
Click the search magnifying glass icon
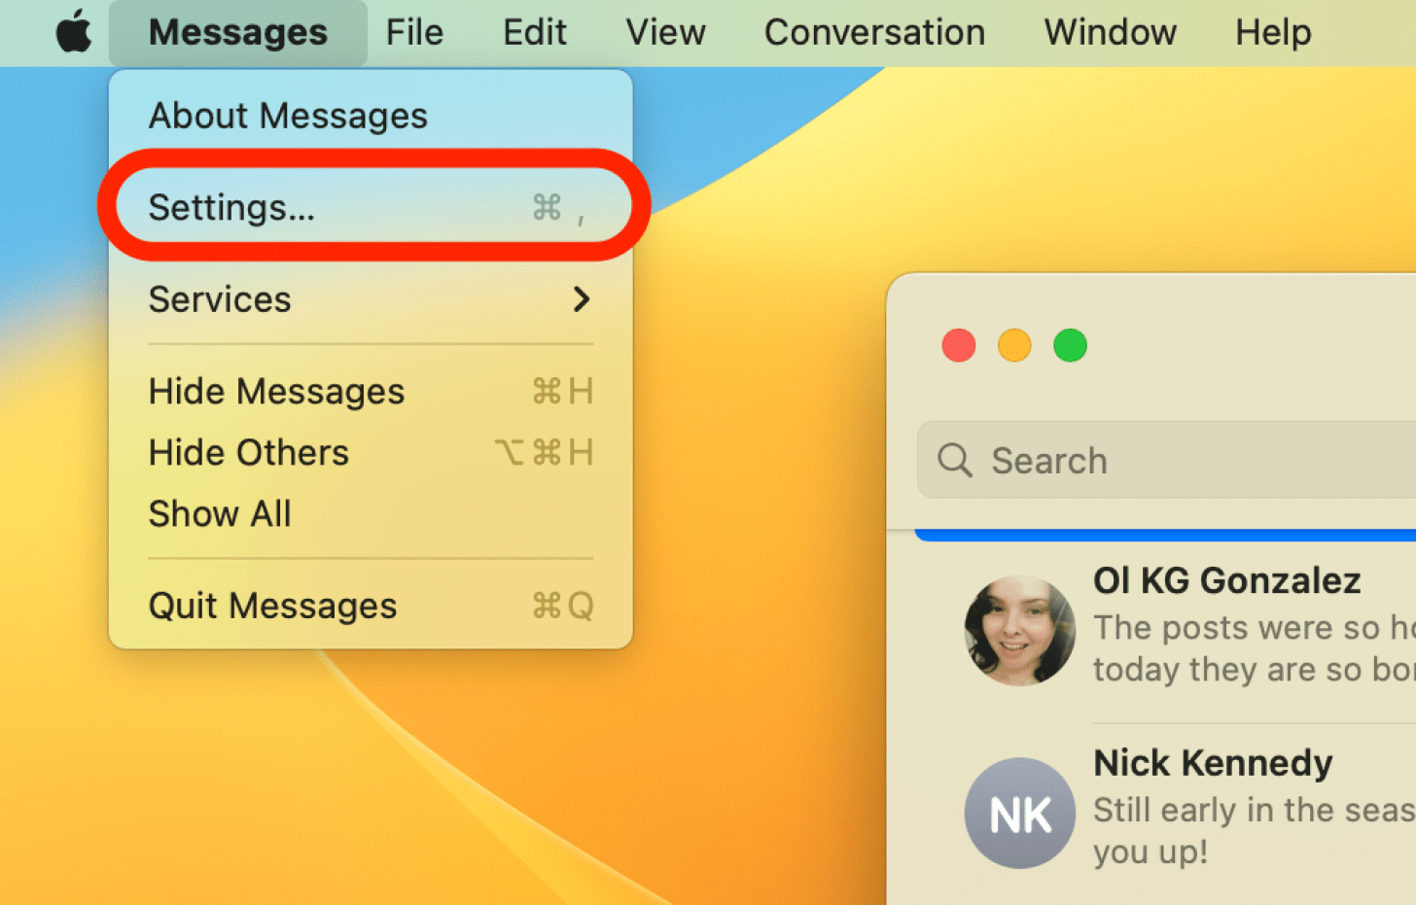tap(954, 460)
